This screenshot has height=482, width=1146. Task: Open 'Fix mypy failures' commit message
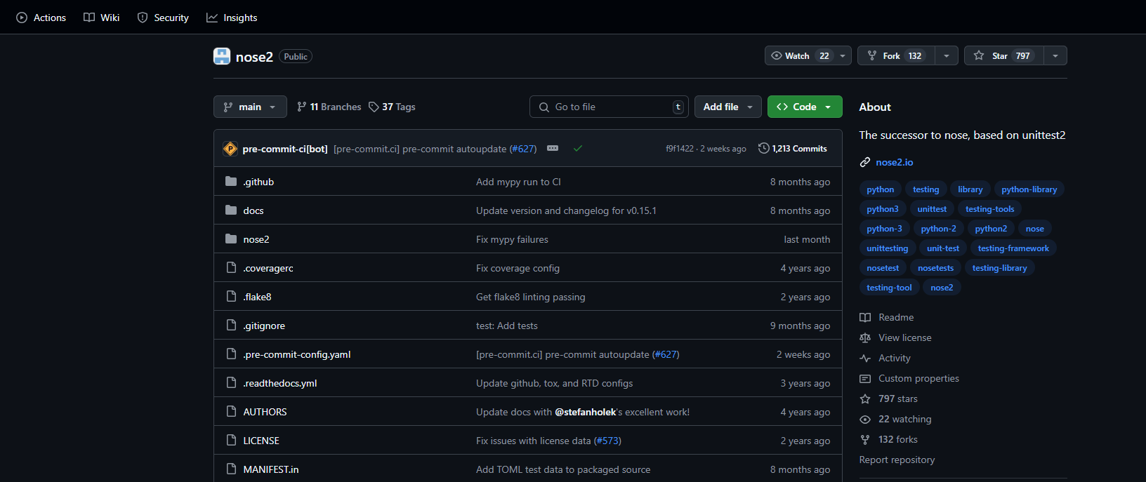point(512,239)
